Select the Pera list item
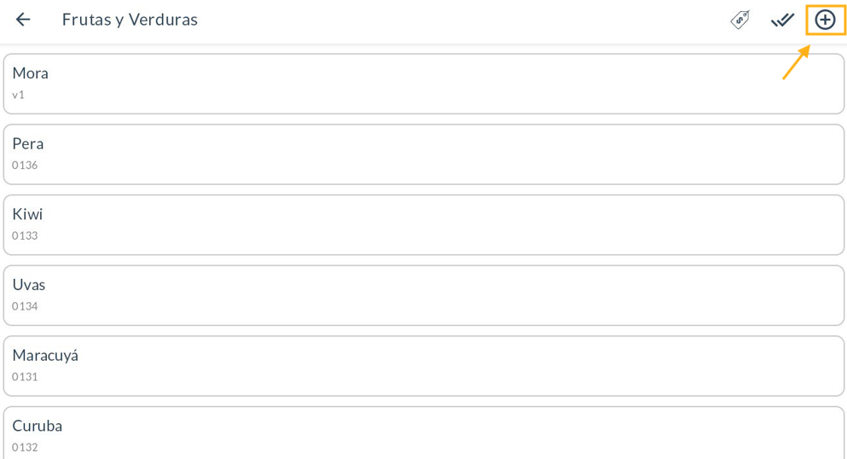The image size is (847, 459). [x=423, y=154]
